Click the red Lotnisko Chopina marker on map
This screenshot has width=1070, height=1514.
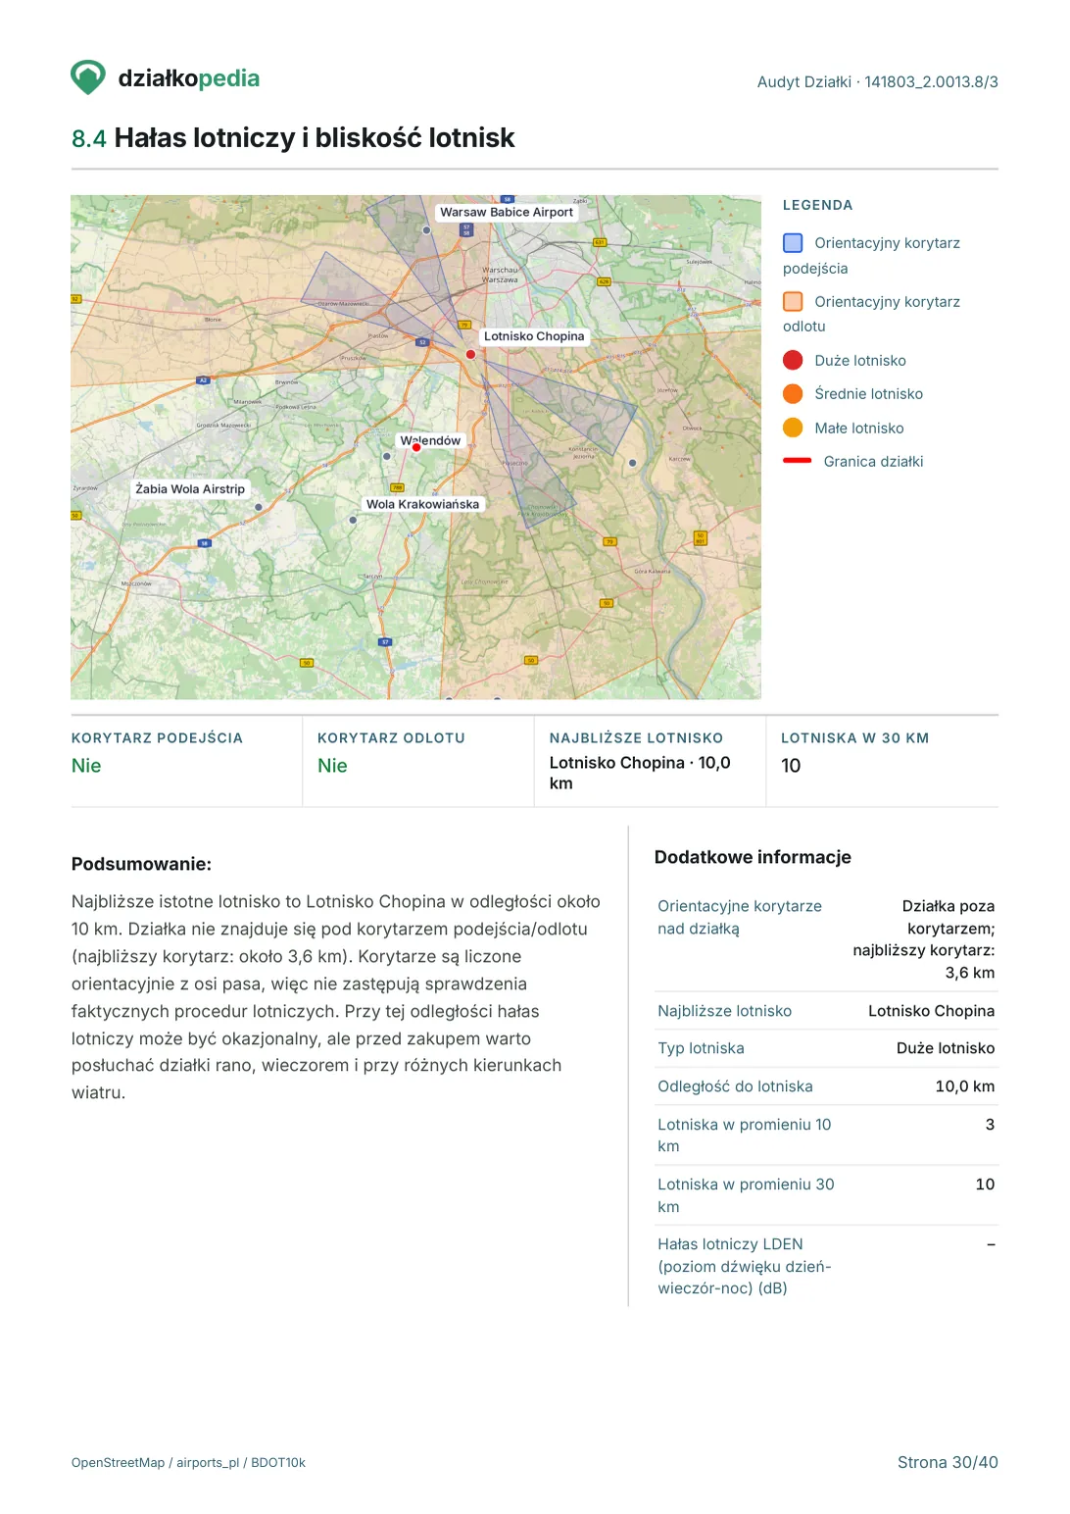[x=470, y=354]
